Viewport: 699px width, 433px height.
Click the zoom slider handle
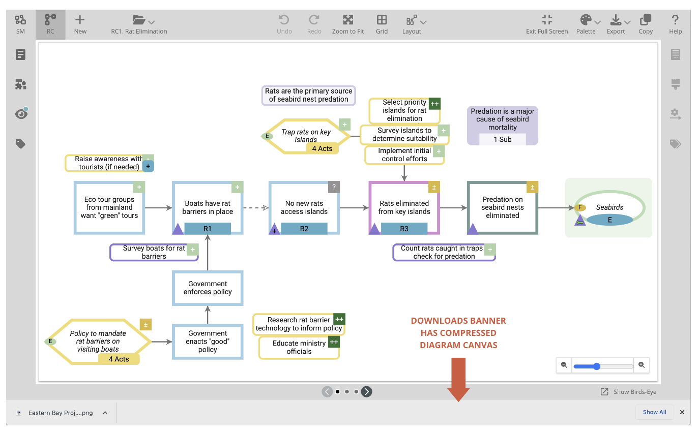click(597, 366)
